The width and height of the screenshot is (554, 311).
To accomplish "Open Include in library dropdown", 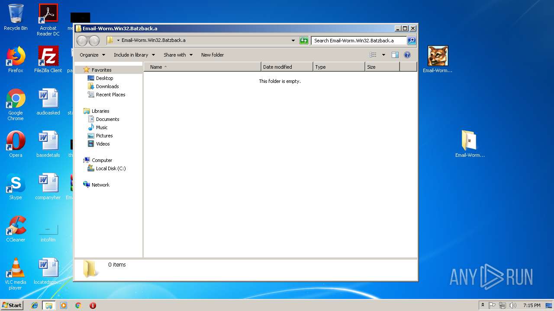I will pyautogui.click(x=134, y=55).
